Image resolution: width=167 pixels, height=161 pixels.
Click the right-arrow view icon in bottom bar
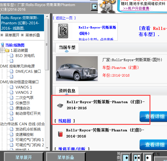point(126,158)
